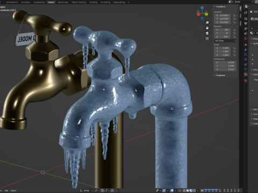Image resolution: width=258 pixels, height=193 pixels.
Task: Open the Object Constraints properties tab
Action: pyautogui.click(x=246, y=64)
